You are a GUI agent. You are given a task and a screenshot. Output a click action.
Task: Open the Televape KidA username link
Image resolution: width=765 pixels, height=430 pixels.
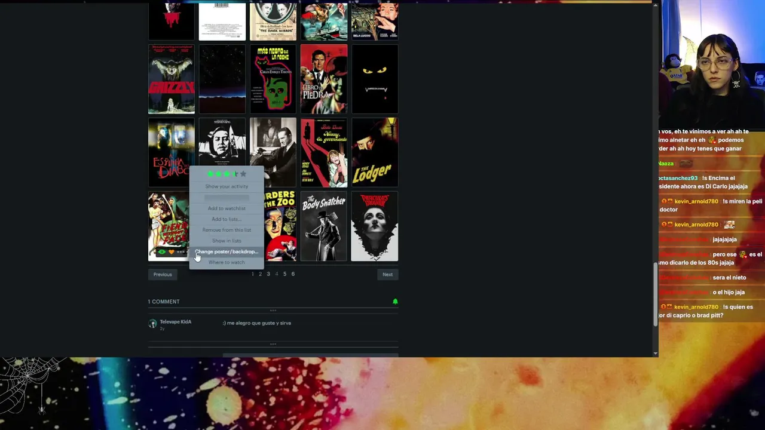click(x=176, y=322)
